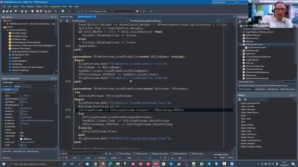
Task: Collapse the LoadFromFile procedure fold marker
Action: (73, 57)
